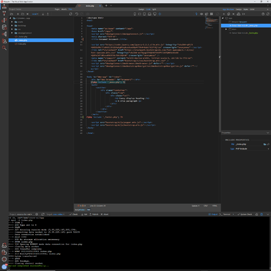Switch to mobile phone device preview
Image resolution: width=271 pixels, height=271 pixels.
135,14
